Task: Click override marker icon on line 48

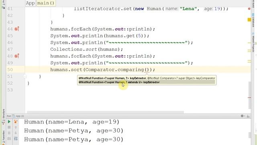Action: (x=17, y=56)
